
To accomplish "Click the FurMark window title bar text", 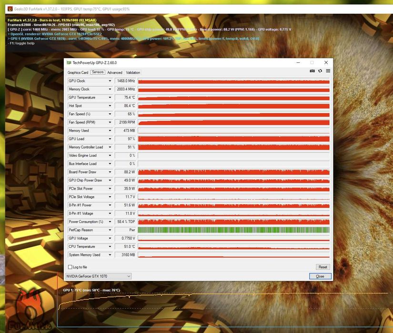I will [71, 9].
